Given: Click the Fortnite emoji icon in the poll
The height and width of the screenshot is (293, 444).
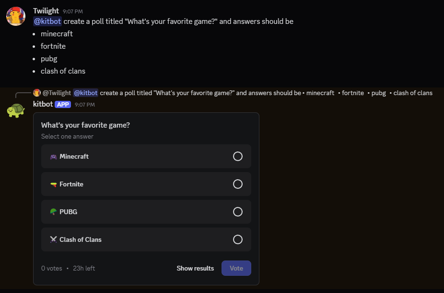Looking at the screenshot, I should pyautogui.click(x=53, y=184).
